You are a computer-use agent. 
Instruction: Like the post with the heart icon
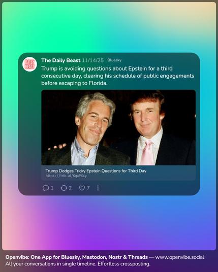[x=82, y=188]
